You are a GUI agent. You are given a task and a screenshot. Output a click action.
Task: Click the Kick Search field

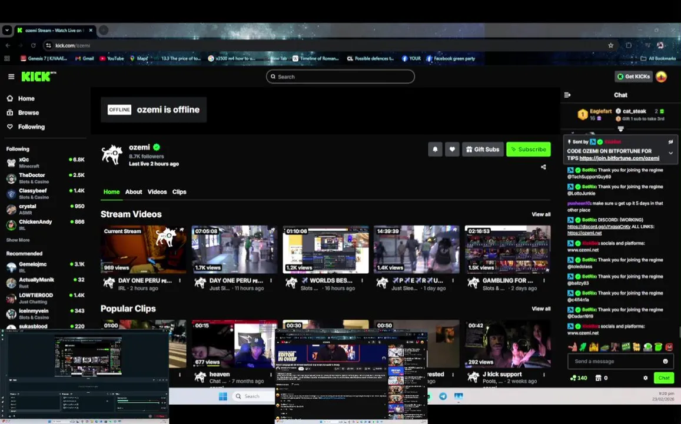[x=340, y=77]
